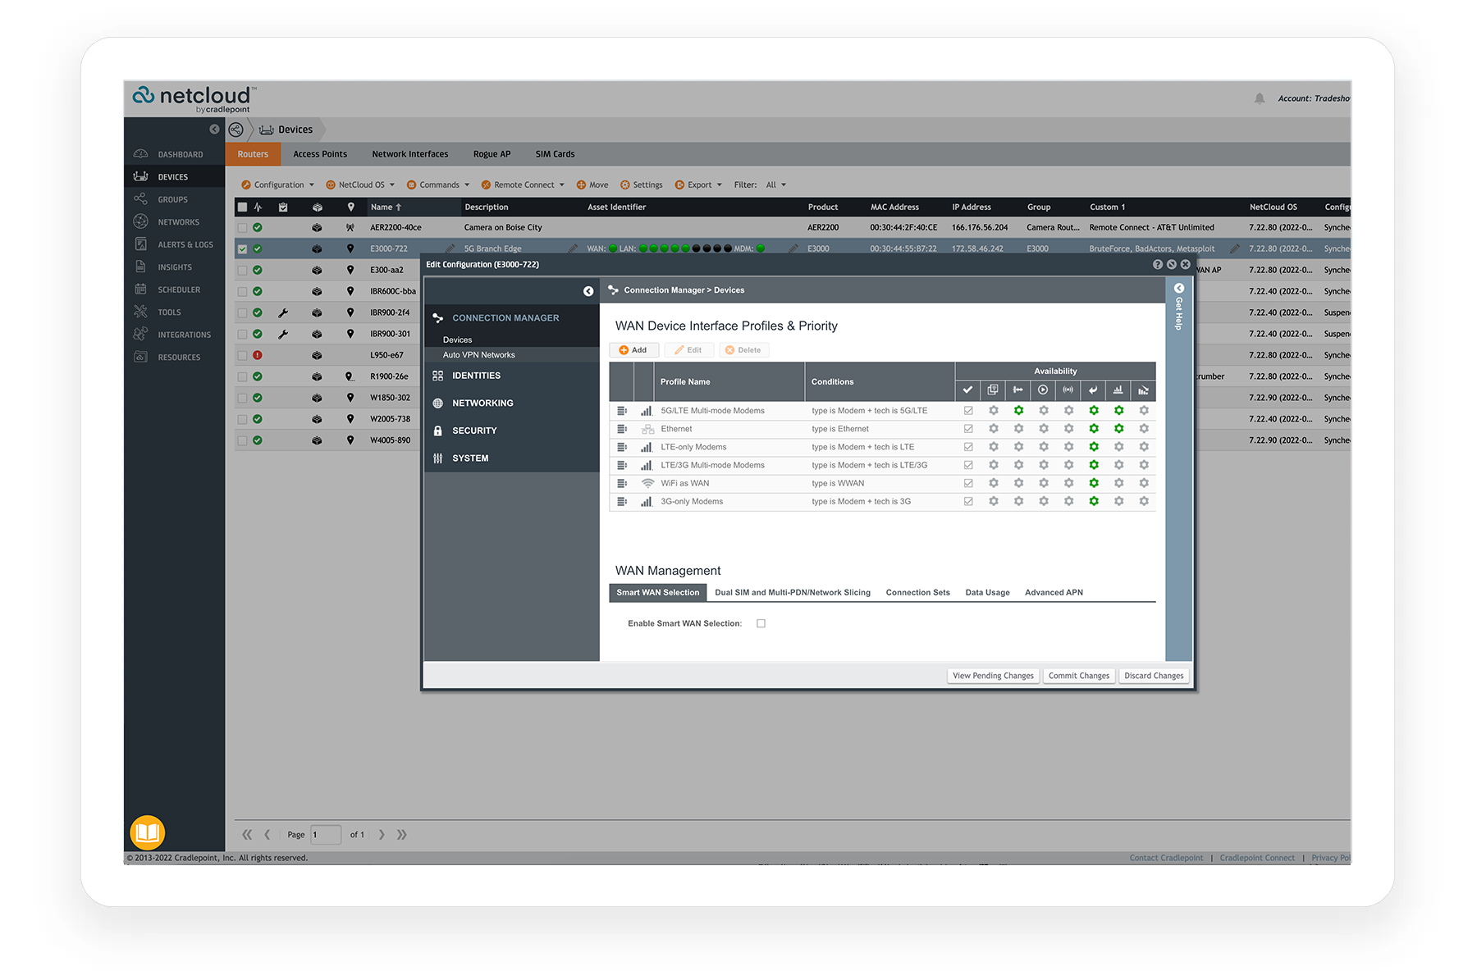Viewport: 1477px width, 980px height.
Task: Click the notification bell near the account name
Action: [x=1259, y=98]
